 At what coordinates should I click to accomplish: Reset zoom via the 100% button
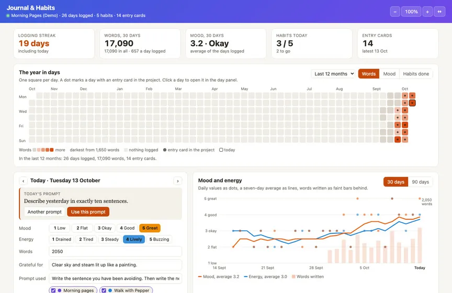click(411, 12)
